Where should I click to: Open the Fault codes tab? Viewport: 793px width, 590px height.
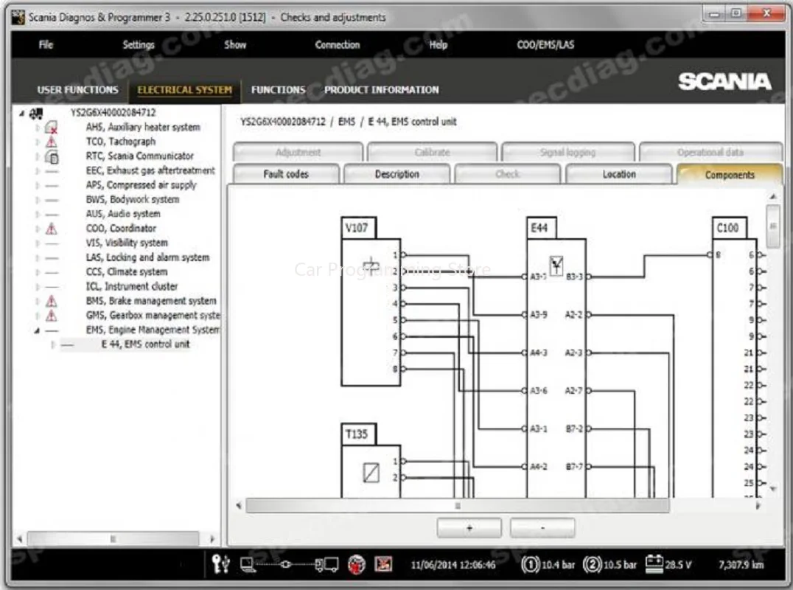coord(286,174)
